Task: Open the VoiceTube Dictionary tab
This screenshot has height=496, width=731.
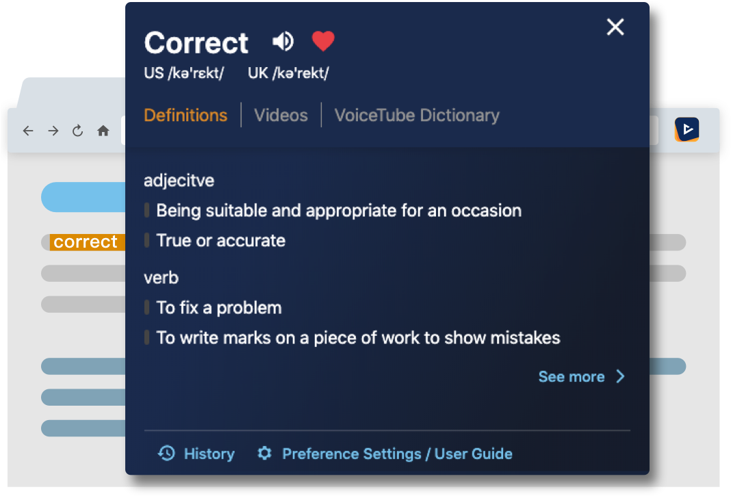Action: point(417,115)
